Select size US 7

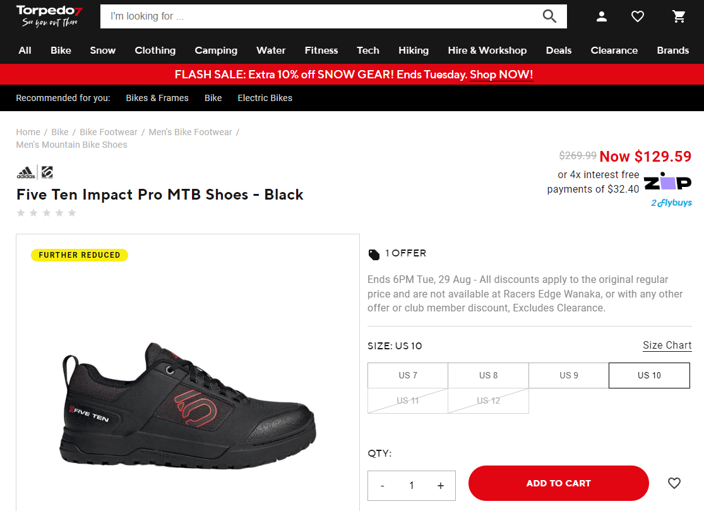(408, 375)
